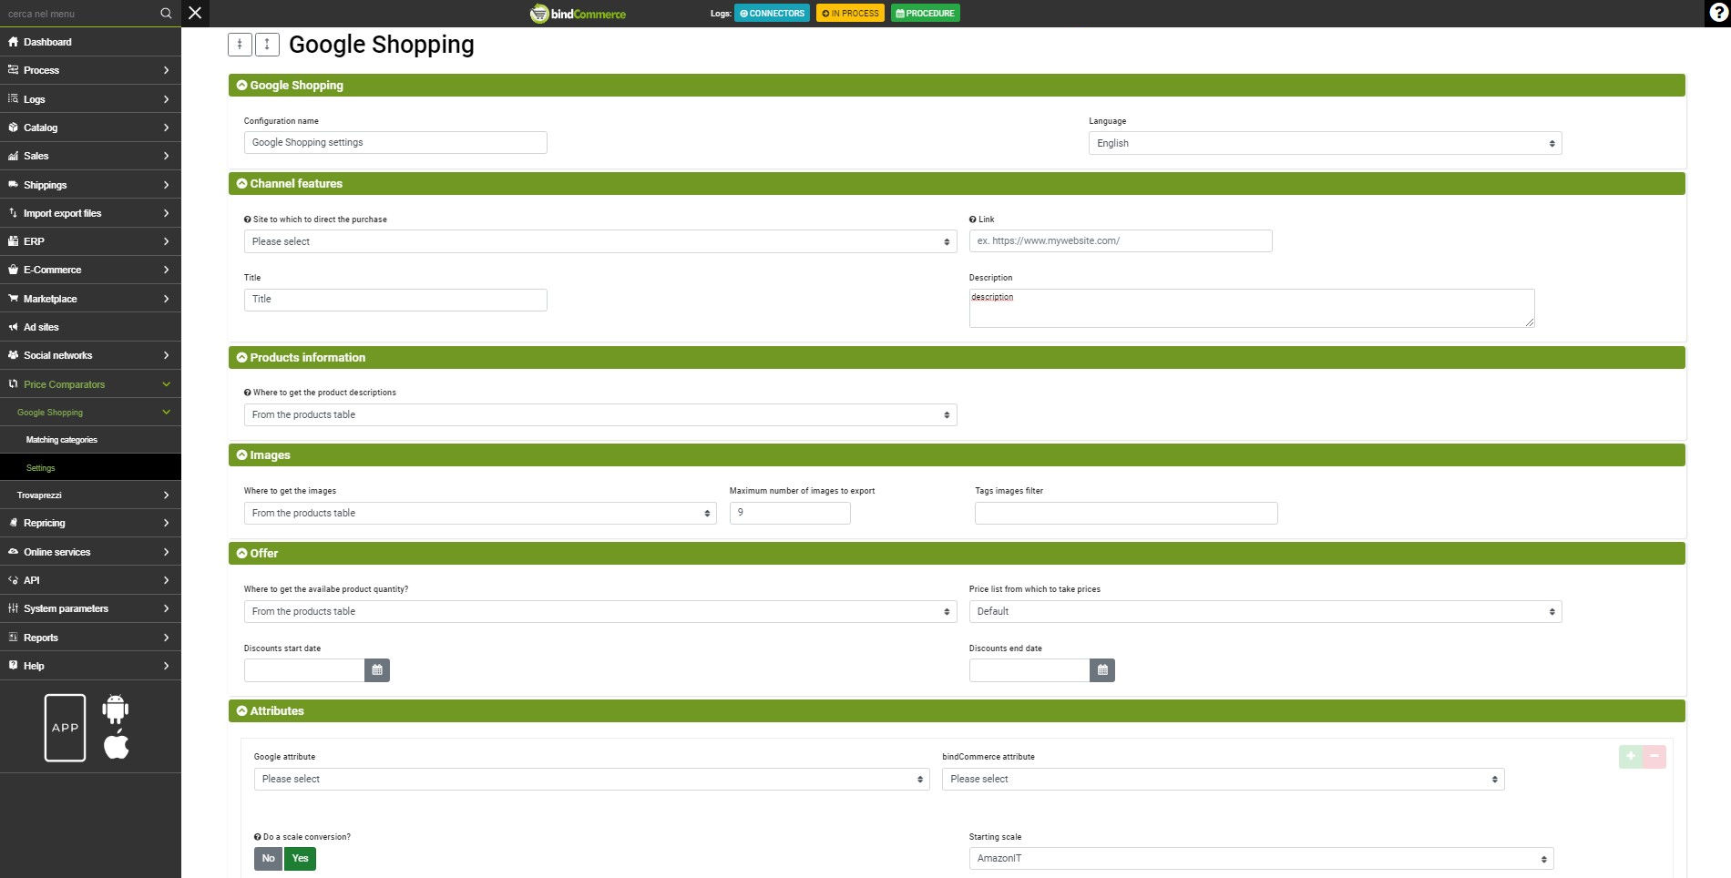
Task: Collapse the Products information section
Action: (957, 358)
